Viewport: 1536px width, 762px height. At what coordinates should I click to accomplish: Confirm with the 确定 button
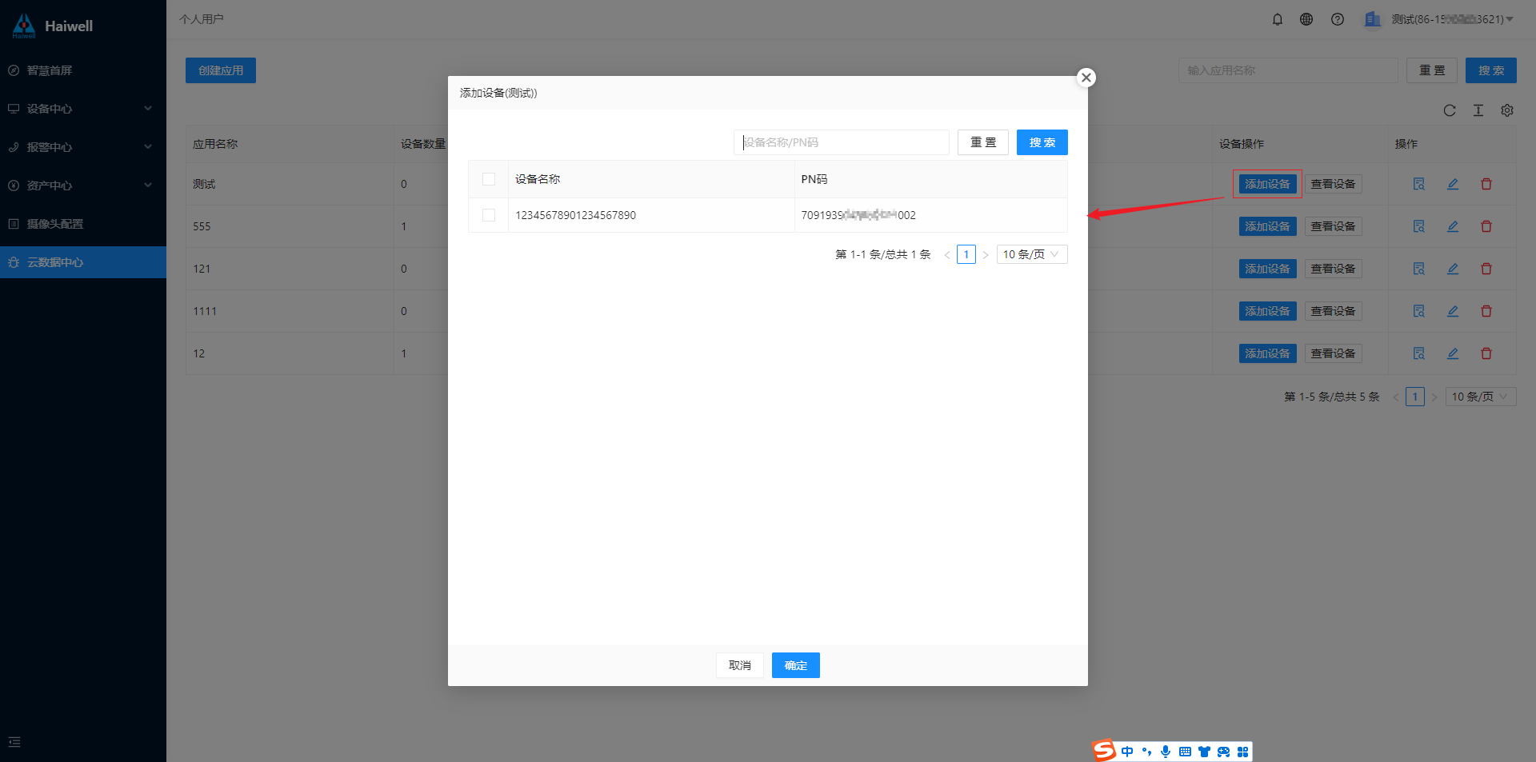pos(796,665)
